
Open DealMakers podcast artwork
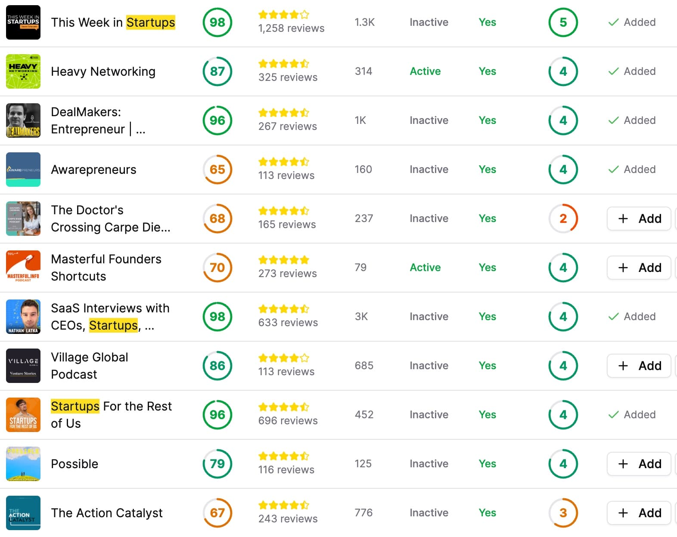(23, 120)
